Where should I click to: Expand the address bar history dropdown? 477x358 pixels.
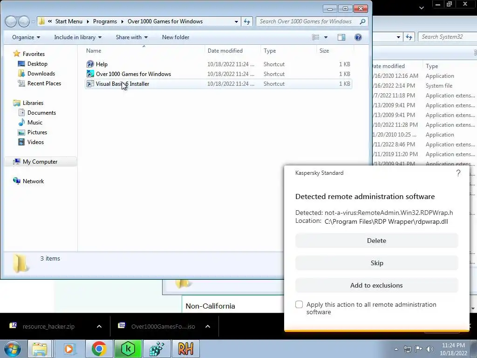tap(236, 21)
